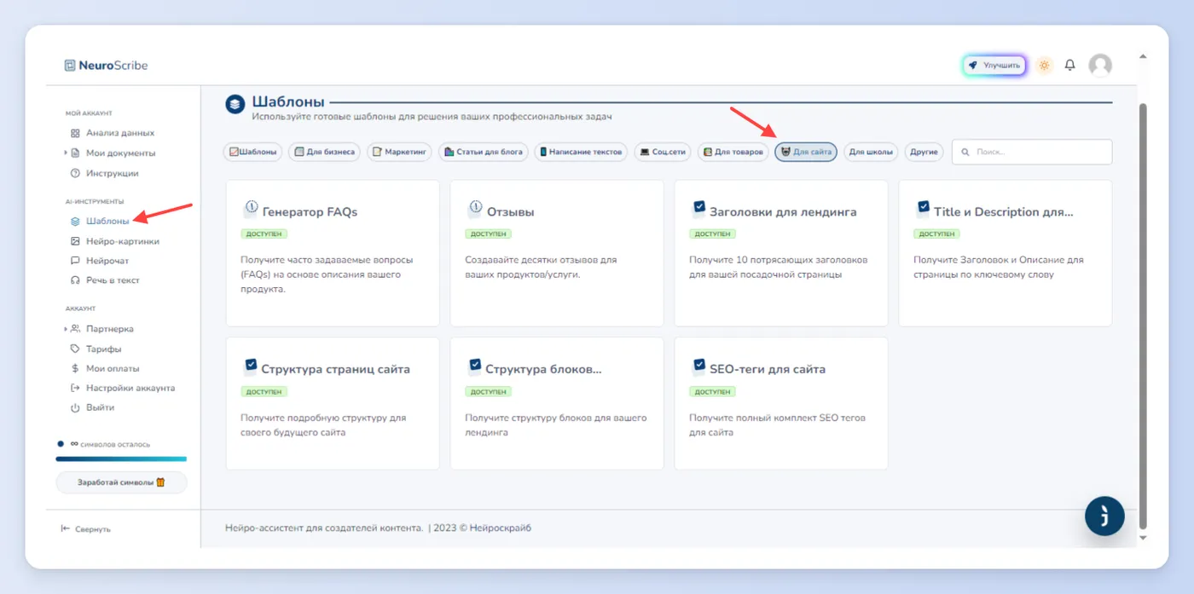Open the user avatar profile
Screen dimensions: 1194x594
1100,66
